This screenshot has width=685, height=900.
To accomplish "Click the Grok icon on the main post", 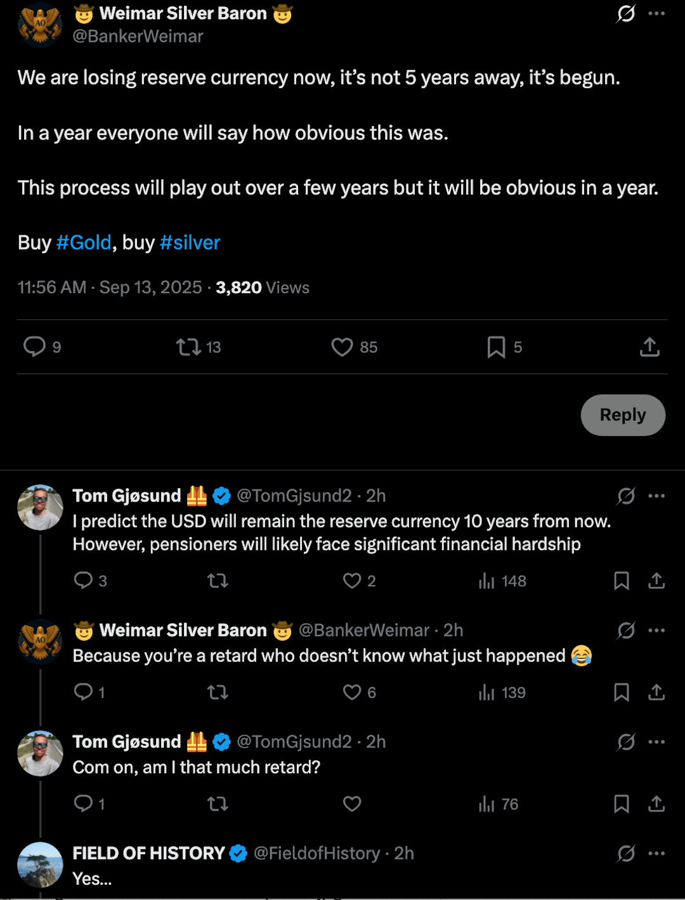I will click(626, 13).
